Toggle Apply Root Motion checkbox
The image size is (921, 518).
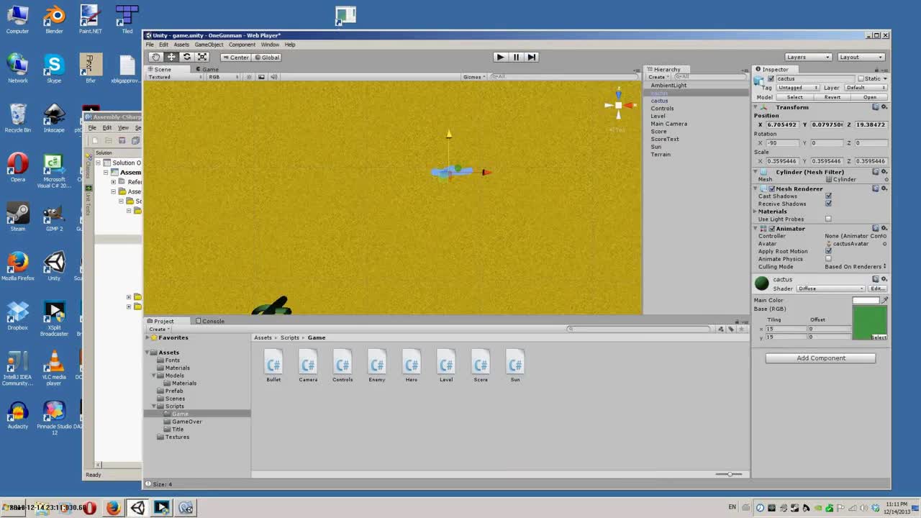pyautogui.click(x=828, y=251)
